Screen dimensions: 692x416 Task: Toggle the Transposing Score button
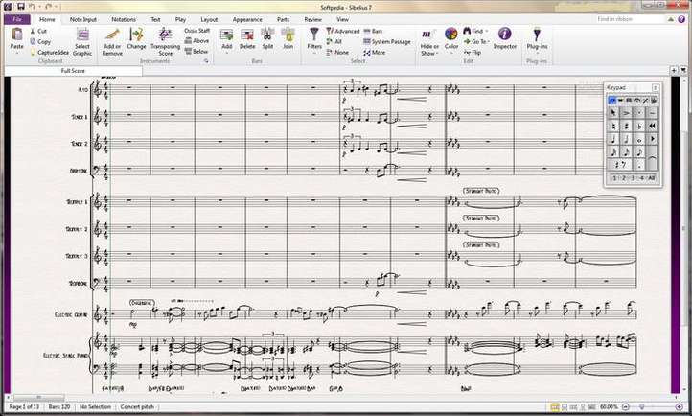[165, 42]
